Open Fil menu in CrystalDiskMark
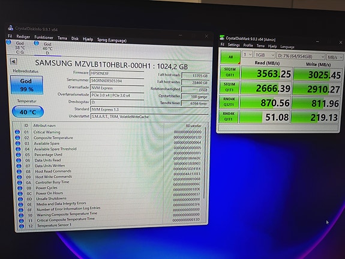This screenshot has width=345, height=259. pos(223,44)
